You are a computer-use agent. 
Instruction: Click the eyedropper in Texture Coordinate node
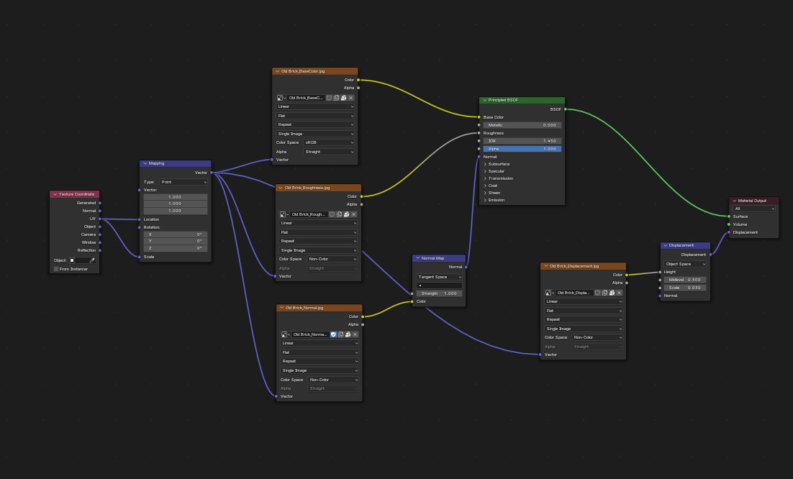pos(92,261)
